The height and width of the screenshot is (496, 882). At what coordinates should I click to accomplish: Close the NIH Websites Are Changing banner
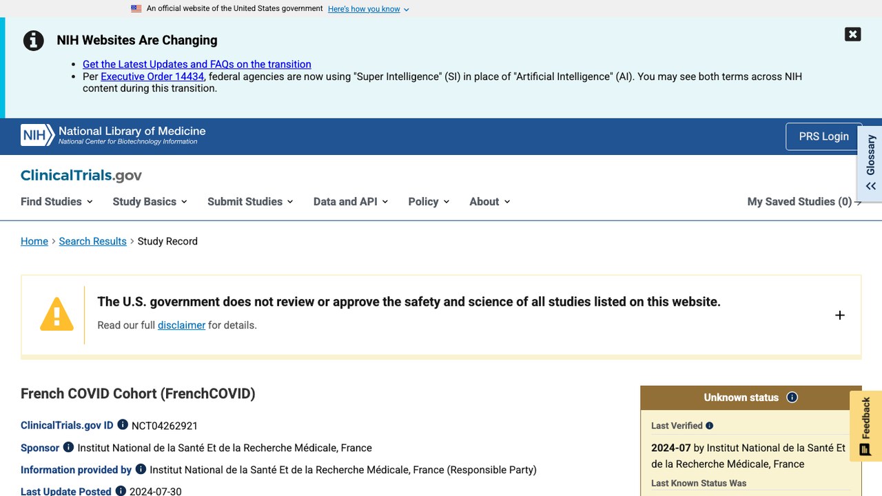point(853,34)
